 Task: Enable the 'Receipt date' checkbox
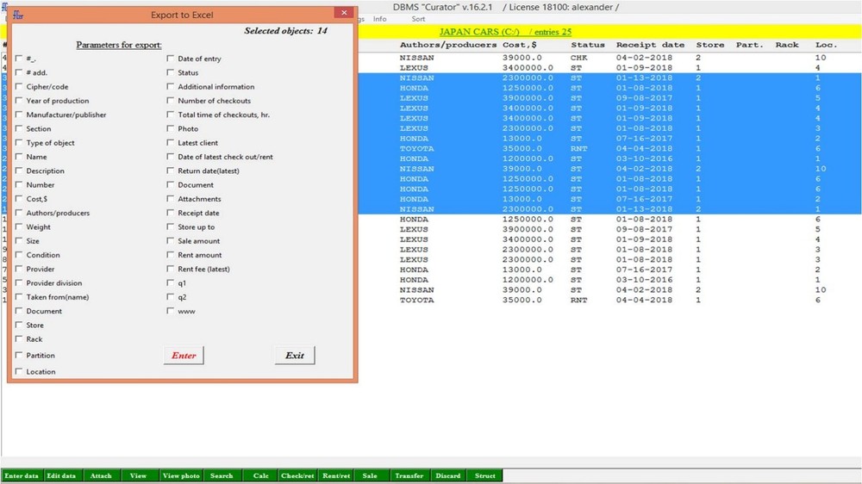171,213
